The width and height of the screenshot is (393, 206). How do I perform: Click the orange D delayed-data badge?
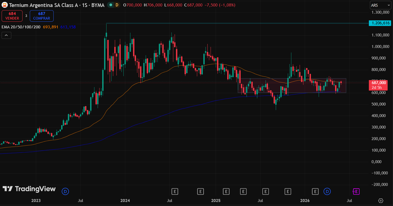click(117, 5)
